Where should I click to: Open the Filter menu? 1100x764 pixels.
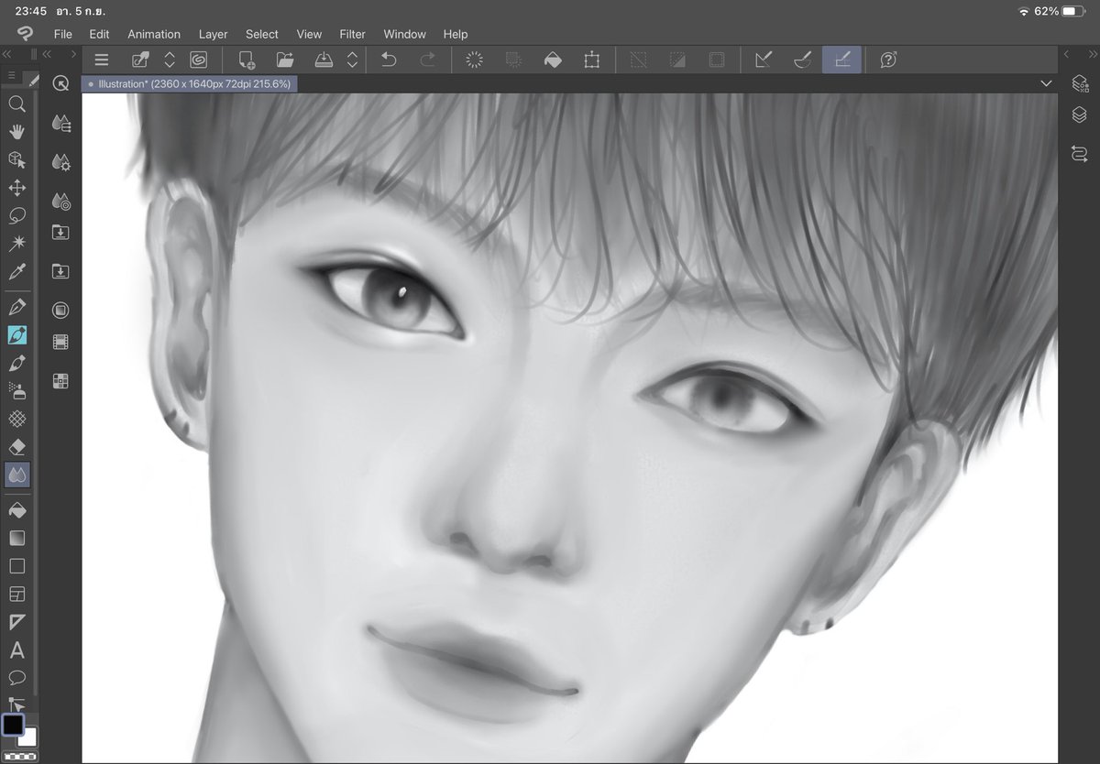pos(352,34)
